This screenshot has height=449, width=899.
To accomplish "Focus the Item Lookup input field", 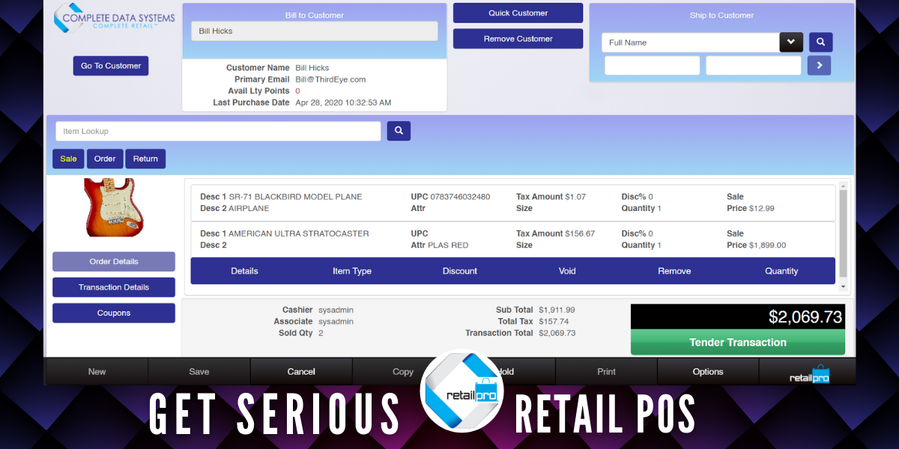I will (x=218, y=131).
